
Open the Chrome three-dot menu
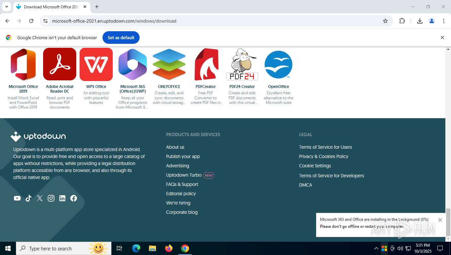[444, 21]
